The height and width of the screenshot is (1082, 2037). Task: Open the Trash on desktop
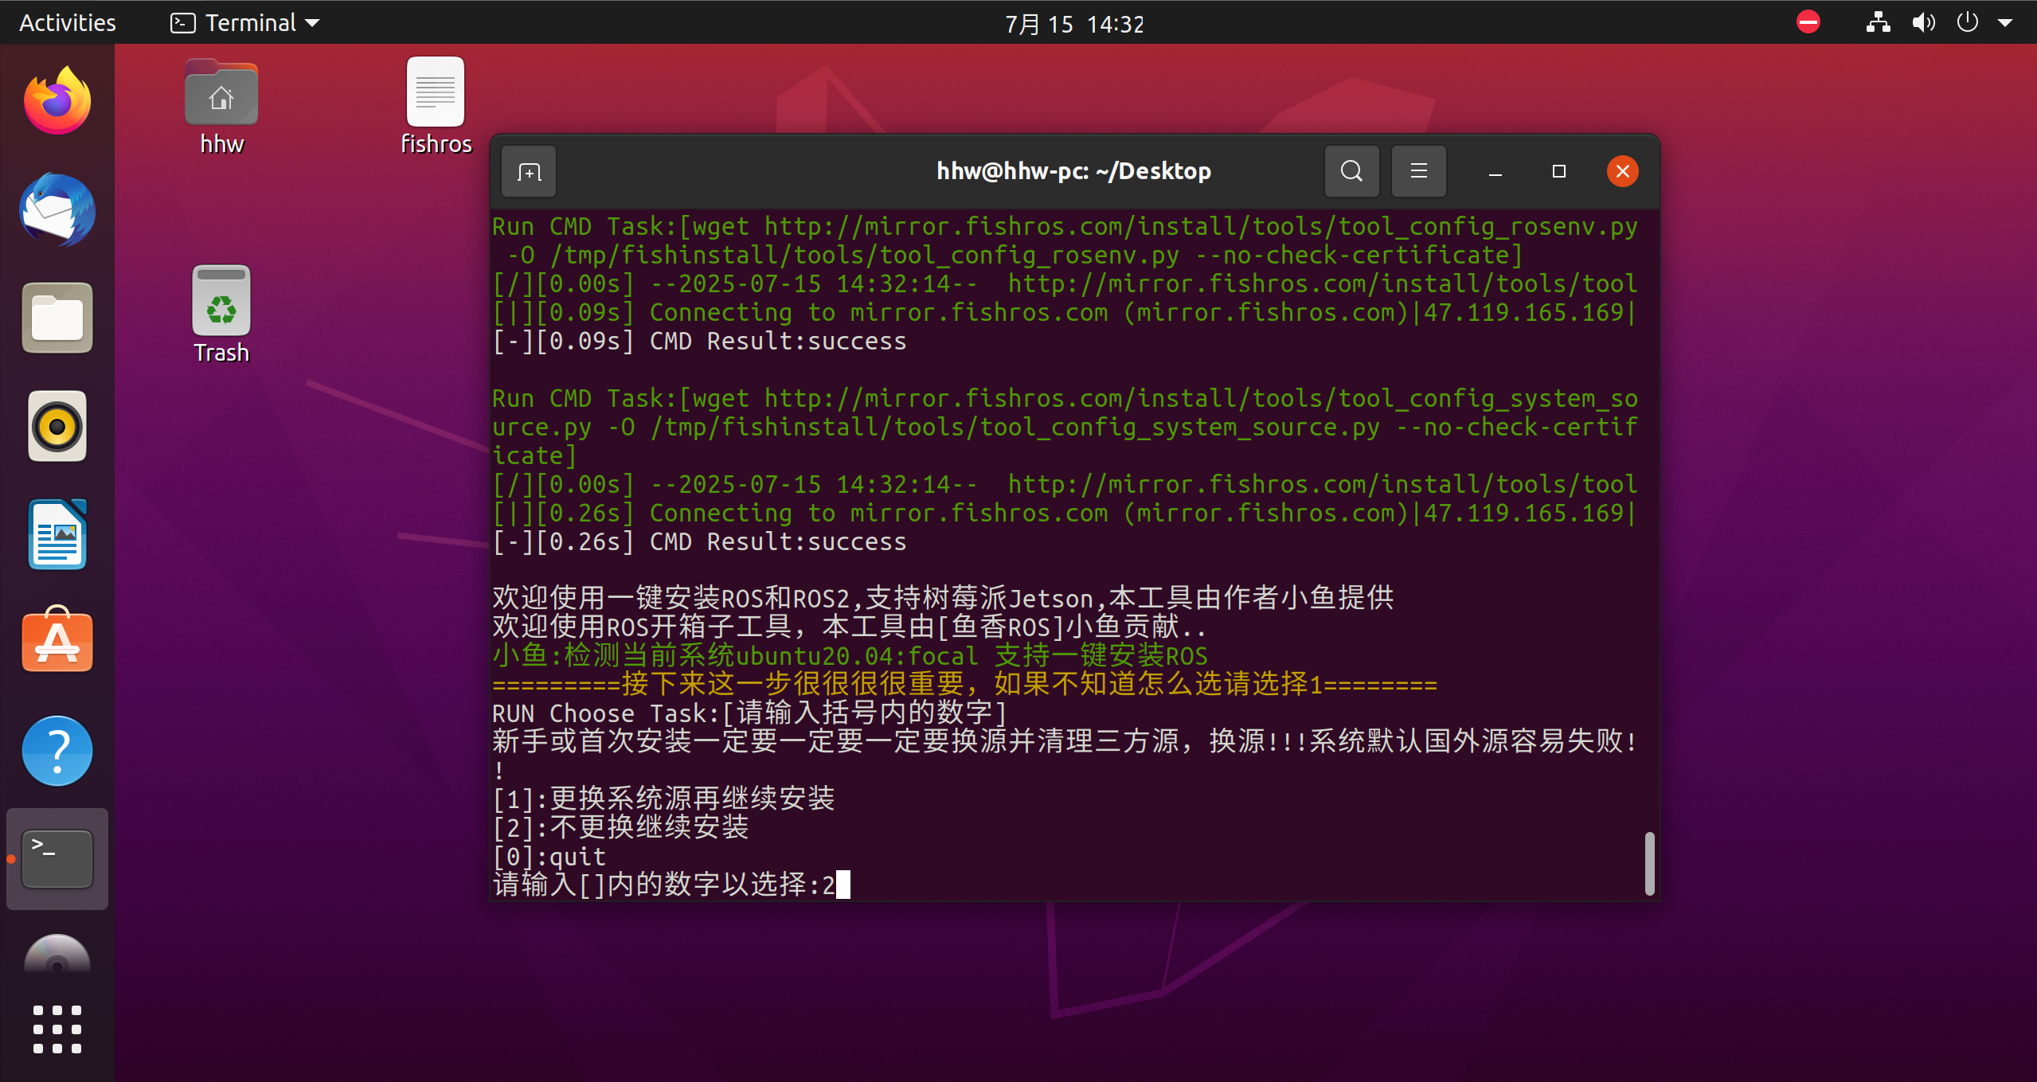point(221,315)
